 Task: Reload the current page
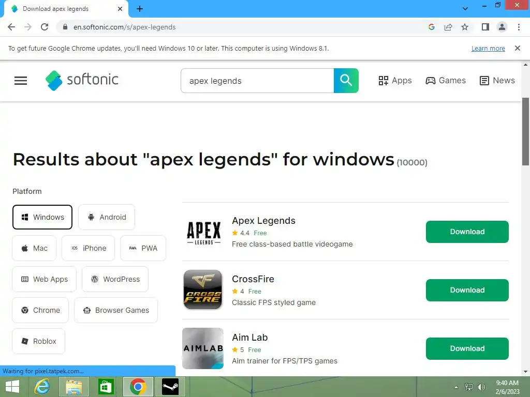coord(45,27)
